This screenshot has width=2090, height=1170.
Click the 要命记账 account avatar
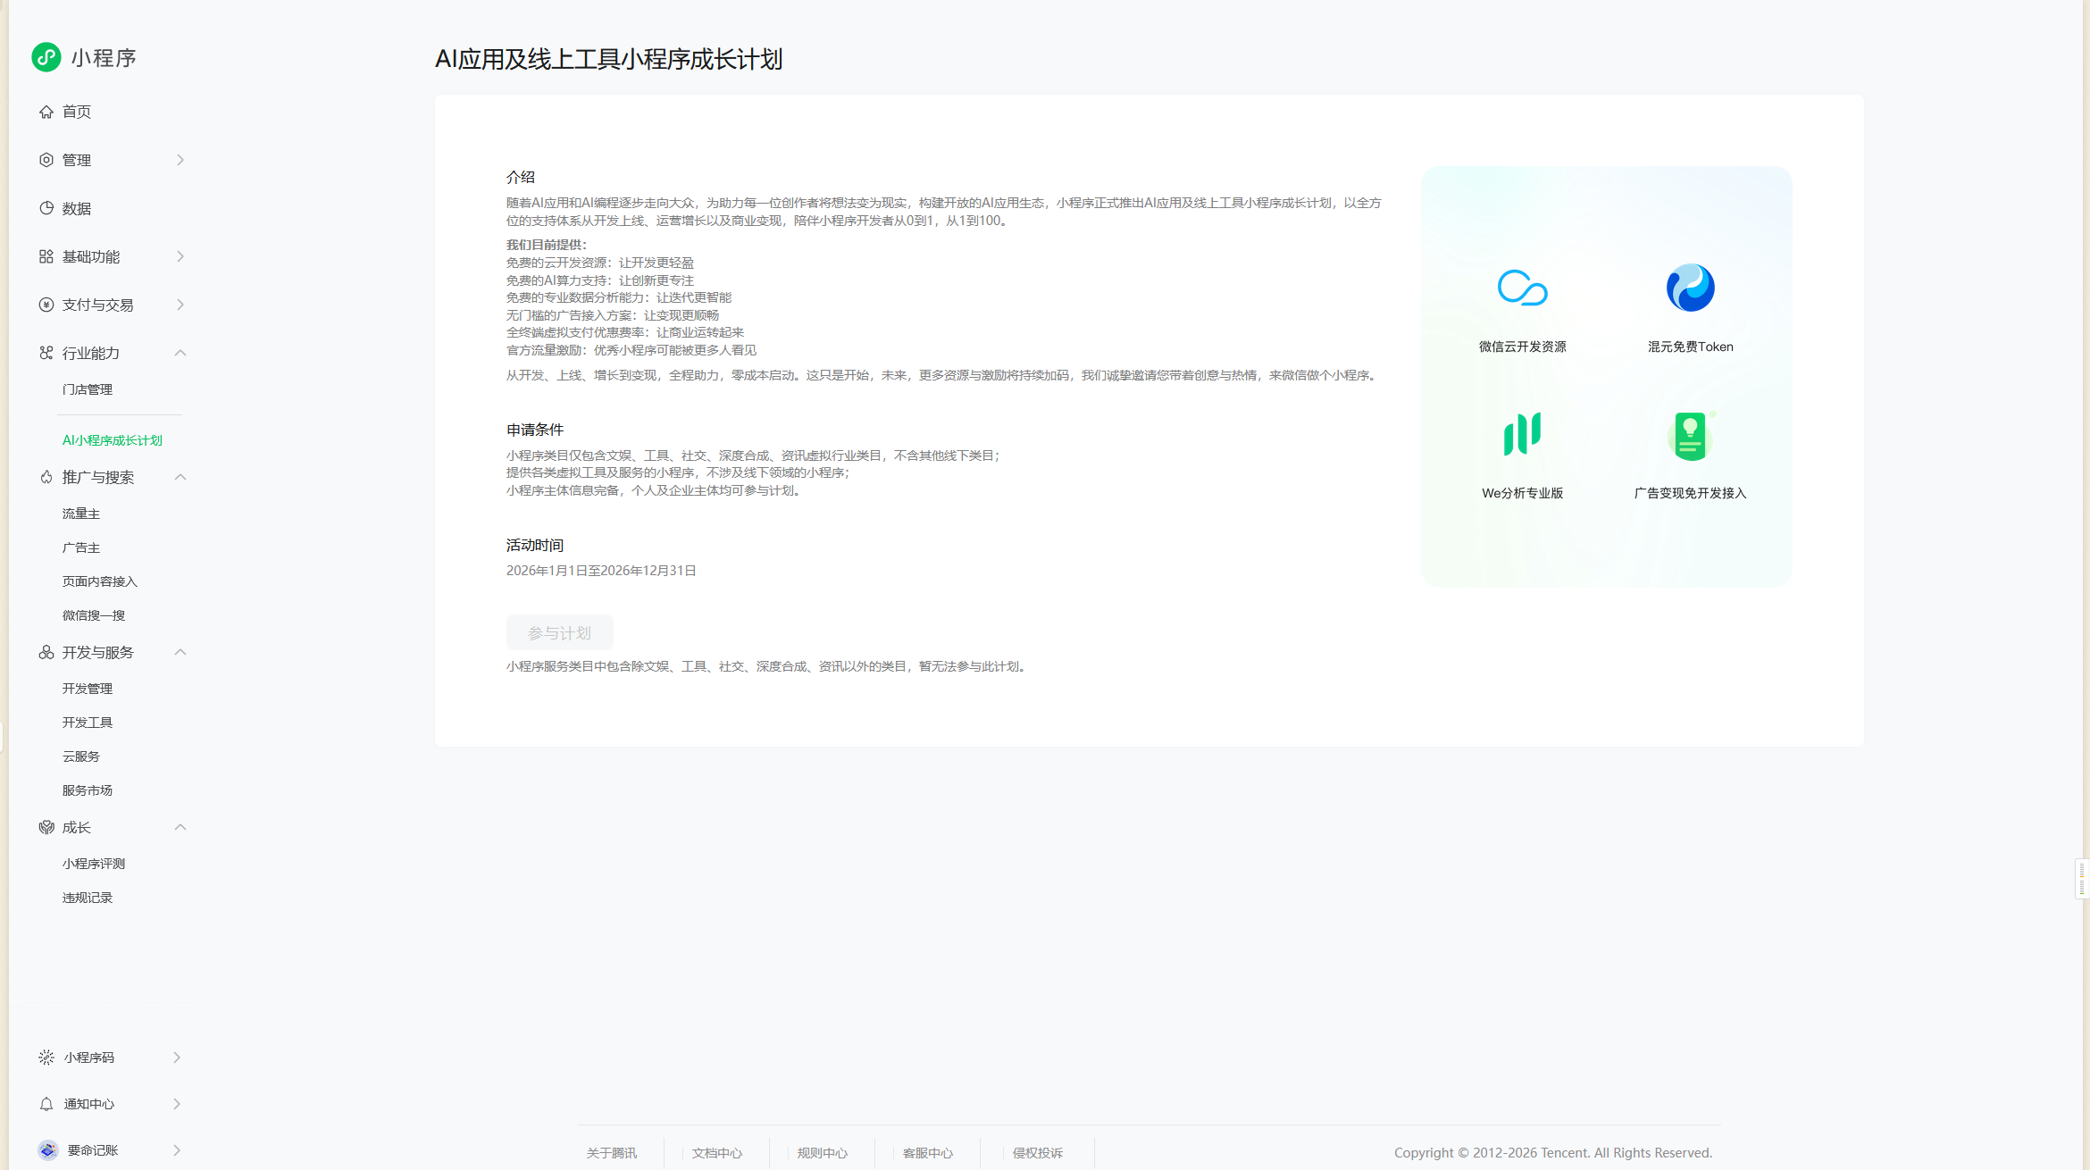coord(48,1150)
